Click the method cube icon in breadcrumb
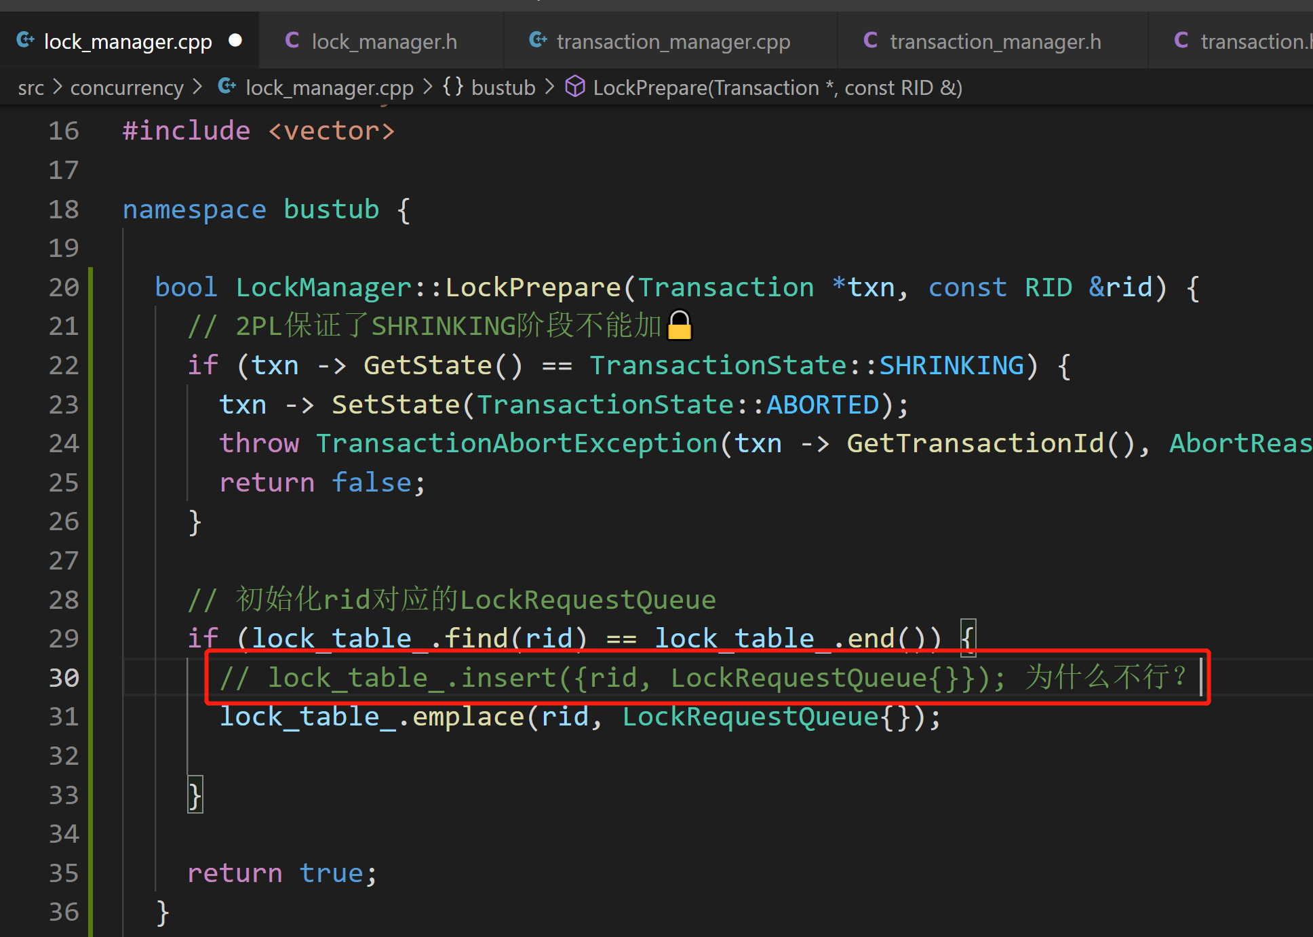Image resolution: width=1313 pixels, height=937 pixels. [x=575, y=86]
